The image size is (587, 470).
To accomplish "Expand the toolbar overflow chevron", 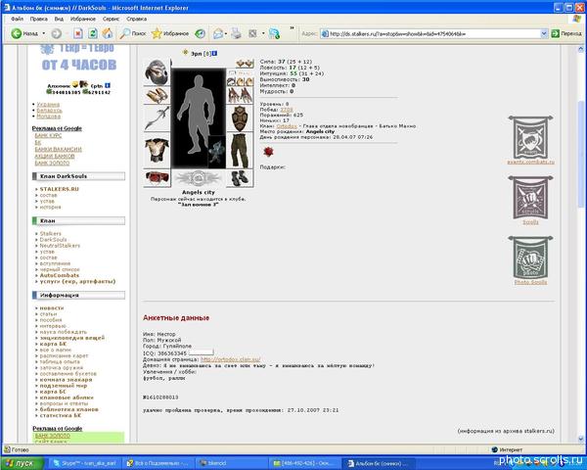I will coord(292,28).
